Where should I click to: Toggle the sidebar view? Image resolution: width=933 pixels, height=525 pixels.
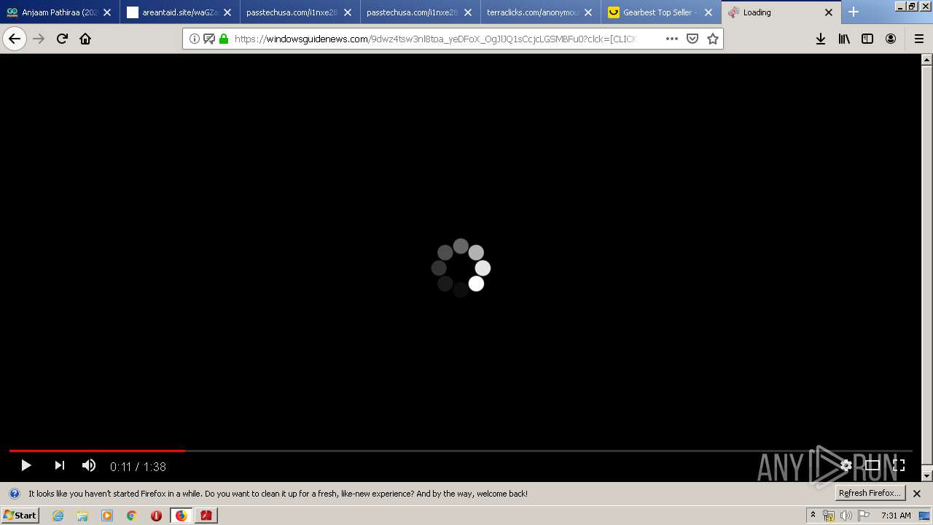pos(867,39)
